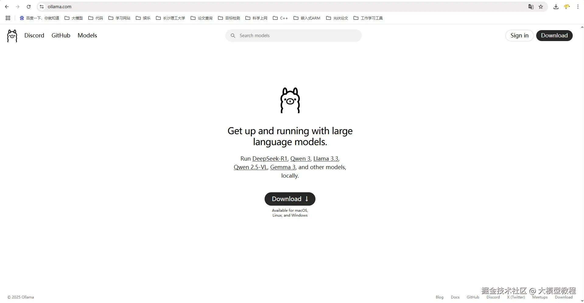This screenshot has height=303, width=584.
Task: Click the scrollbar down arrow
Action: pos(582,301)
